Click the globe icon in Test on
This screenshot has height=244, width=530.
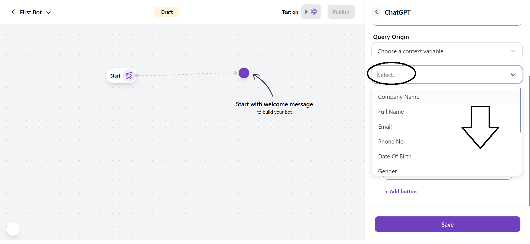tap(314, 12)
